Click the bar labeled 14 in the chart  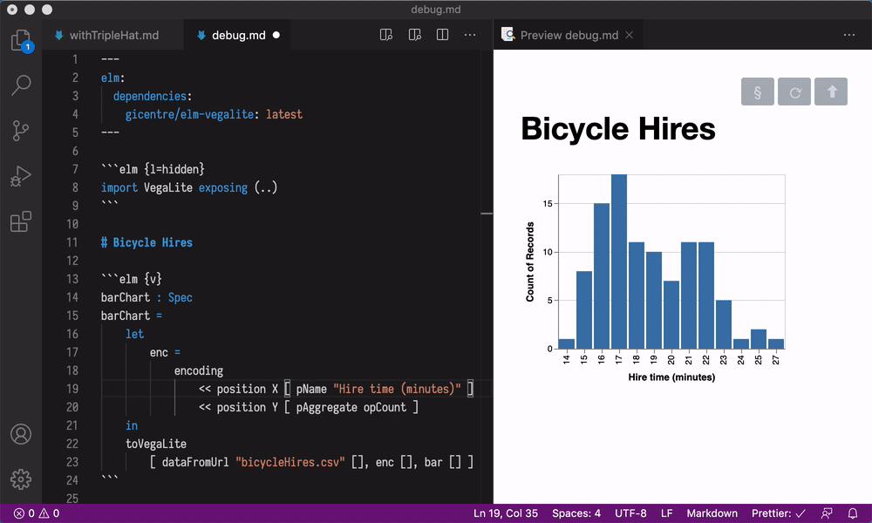(x=567, y=344)
